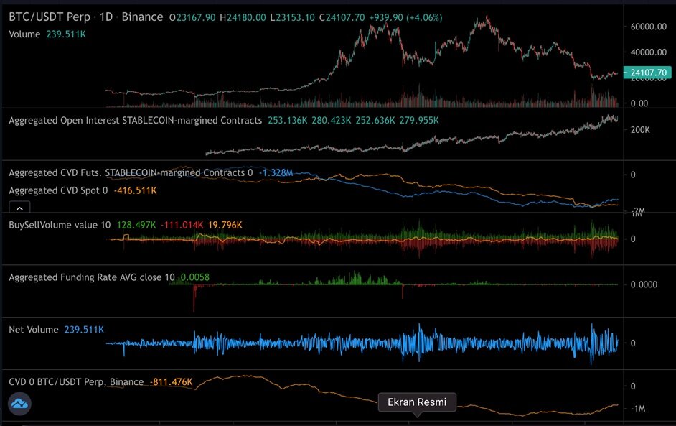
Task: Select Aggregated CVD Futs. indicator legend
Action: pyautogui.click(x=128, y=172)
